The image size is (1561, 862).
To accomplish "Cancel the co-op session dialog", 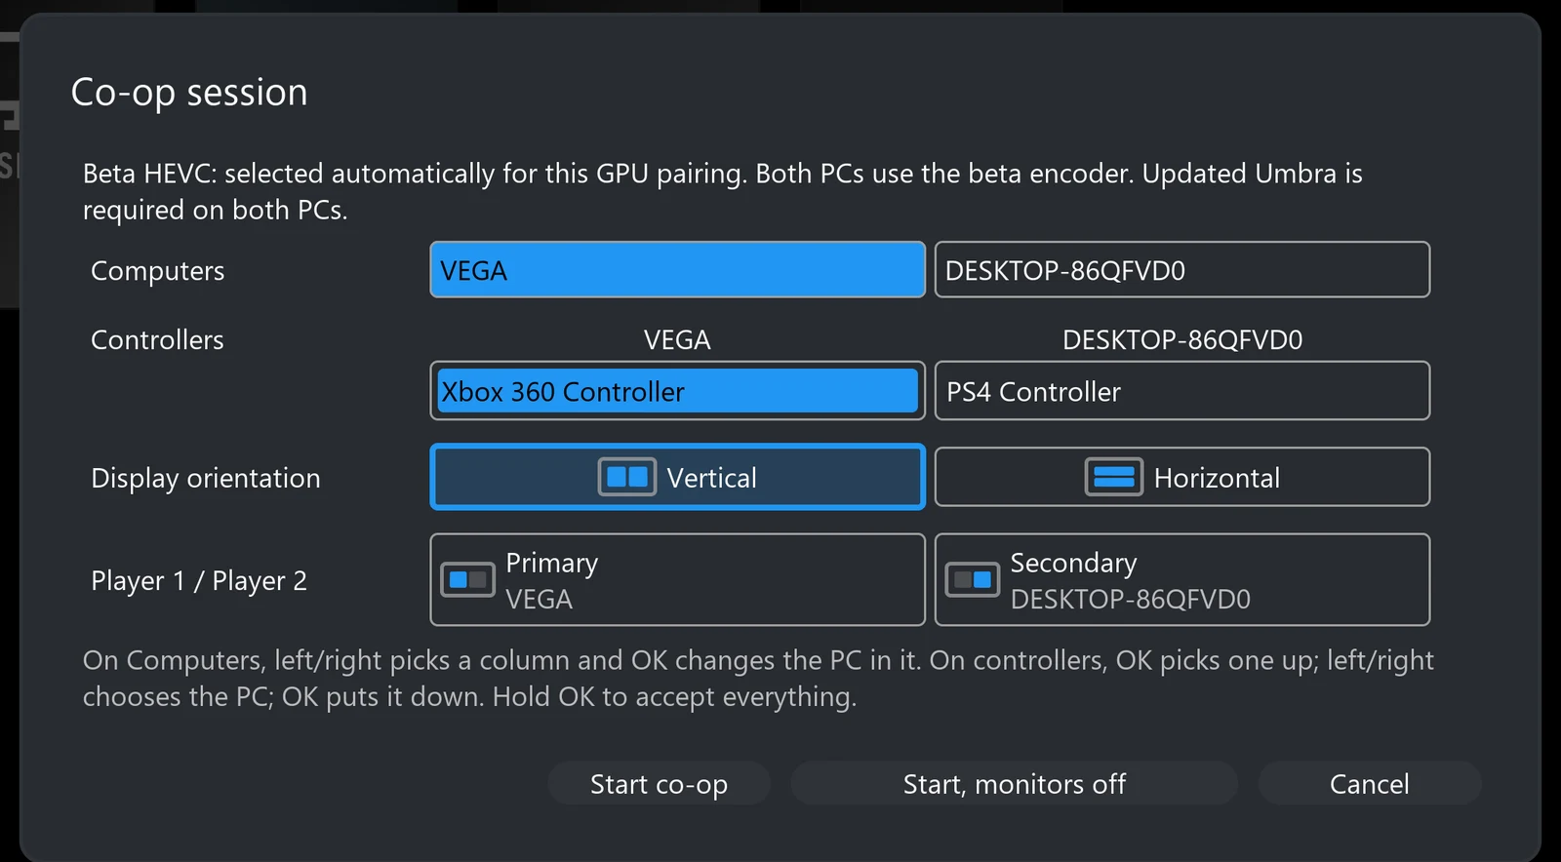I will pos(1370,783).
